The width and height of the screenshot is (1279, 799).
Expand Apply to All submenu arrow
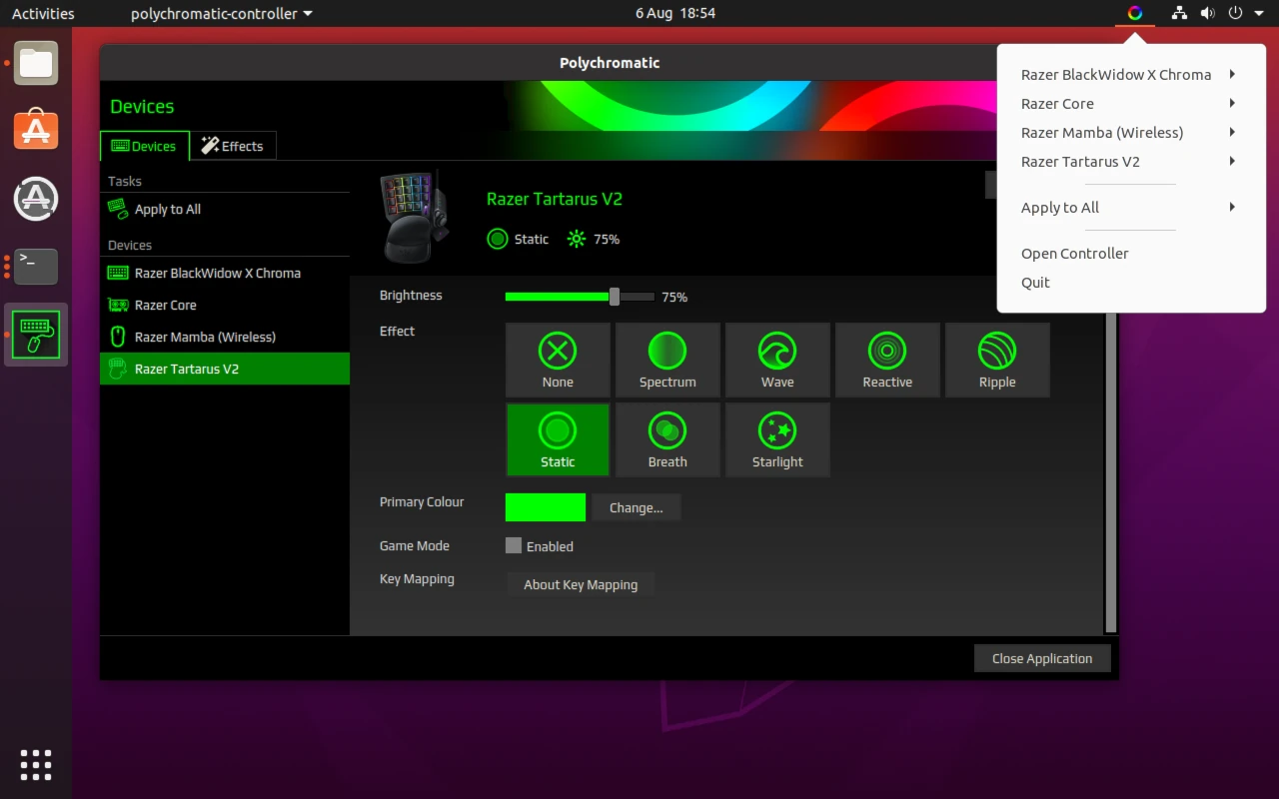pos(1233,207)
